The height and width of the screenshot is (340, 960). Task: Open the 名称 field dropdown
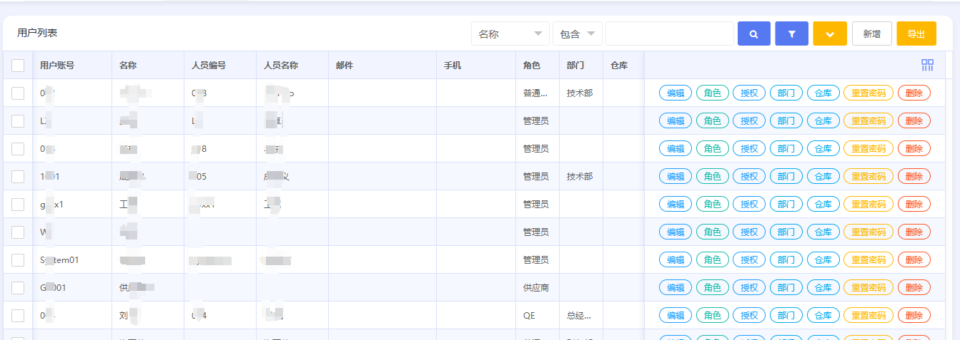[510, 34]
